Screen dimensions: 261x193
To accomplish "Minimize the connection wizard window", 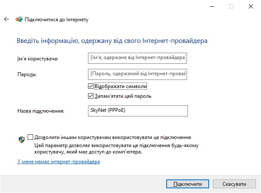I will (x=212, y=6).
